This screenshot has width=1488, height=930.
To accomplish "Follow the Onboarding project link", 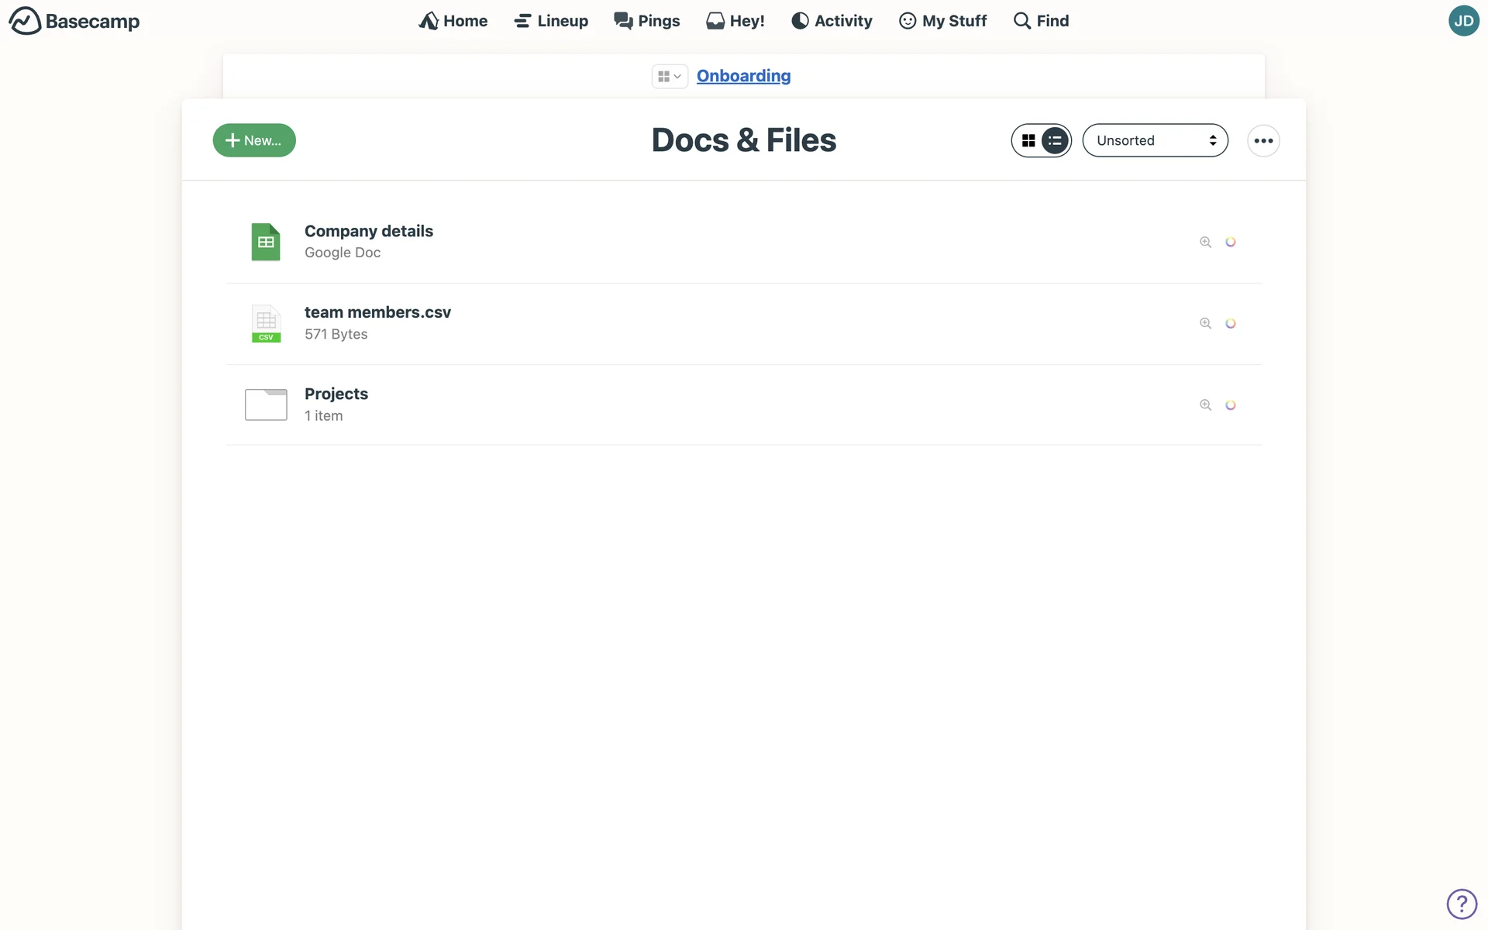I will 743,76.
